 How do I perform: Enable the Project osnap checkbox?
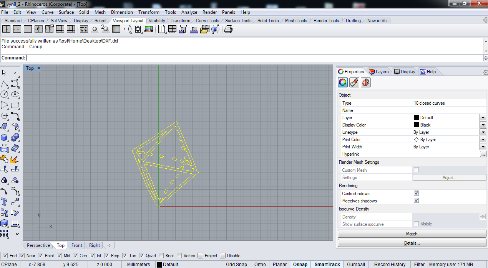tap(200, 256)
